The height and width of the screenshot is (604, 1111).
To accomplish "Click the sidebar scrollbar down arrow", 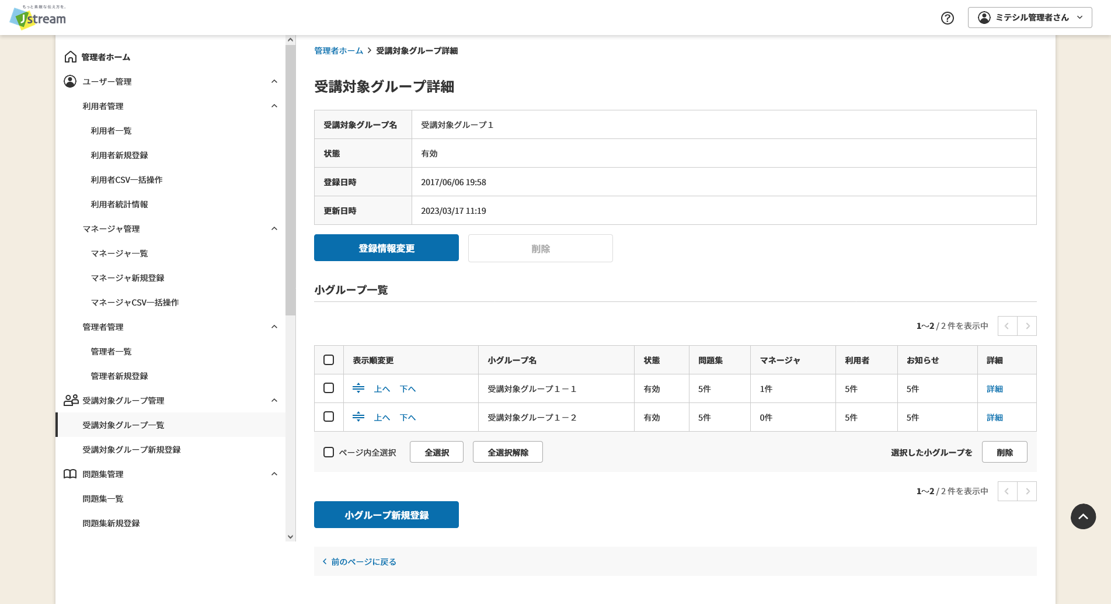I will [290, 537].
